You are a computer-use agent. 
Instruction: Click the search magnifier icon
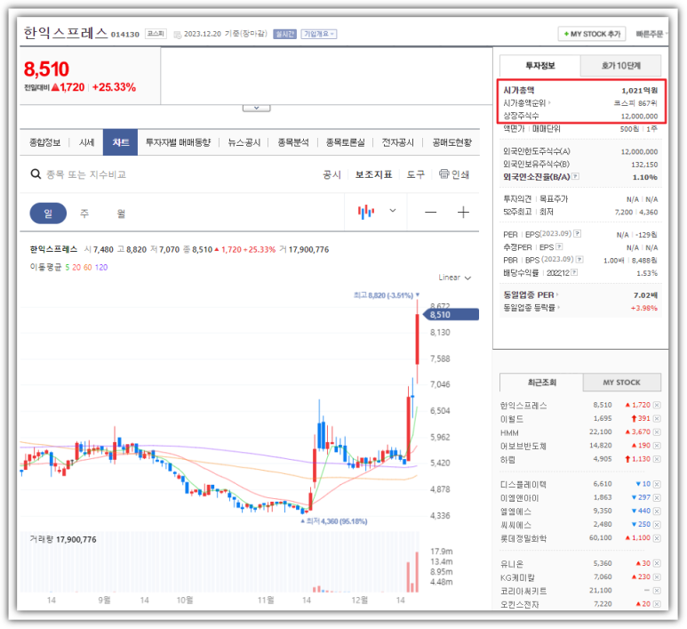click(x=36, y=174)
